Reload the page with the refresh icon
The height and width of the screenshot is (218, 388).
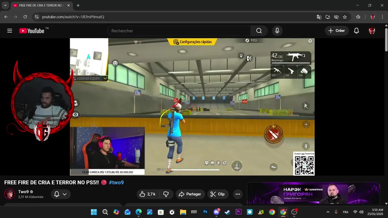(25, 17)
